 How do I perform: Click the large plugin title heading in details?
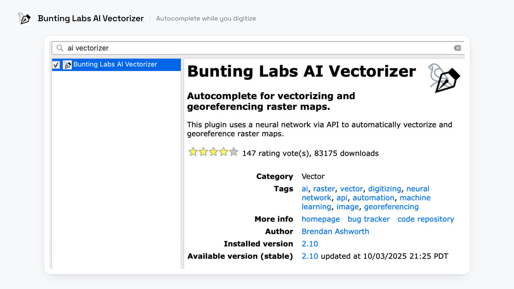point(302,72)
